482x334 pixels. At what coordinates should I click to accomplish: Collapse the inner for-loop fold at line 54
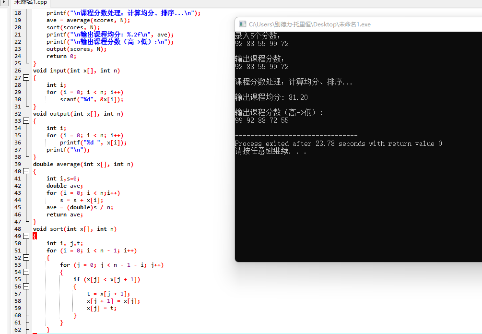[26, 272]
